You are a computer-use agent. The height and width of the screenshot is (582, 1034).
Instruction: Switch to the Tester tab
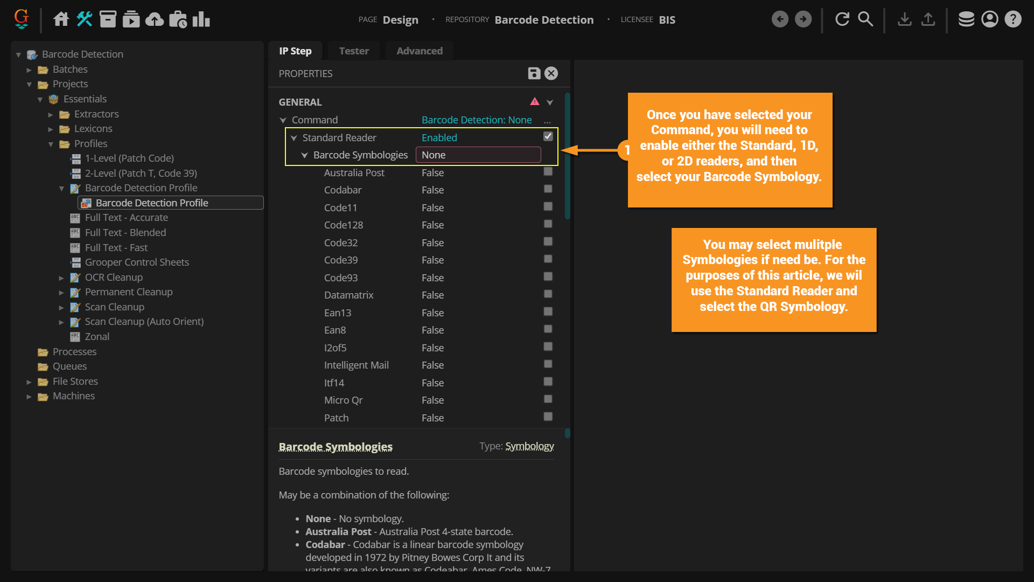354,51
